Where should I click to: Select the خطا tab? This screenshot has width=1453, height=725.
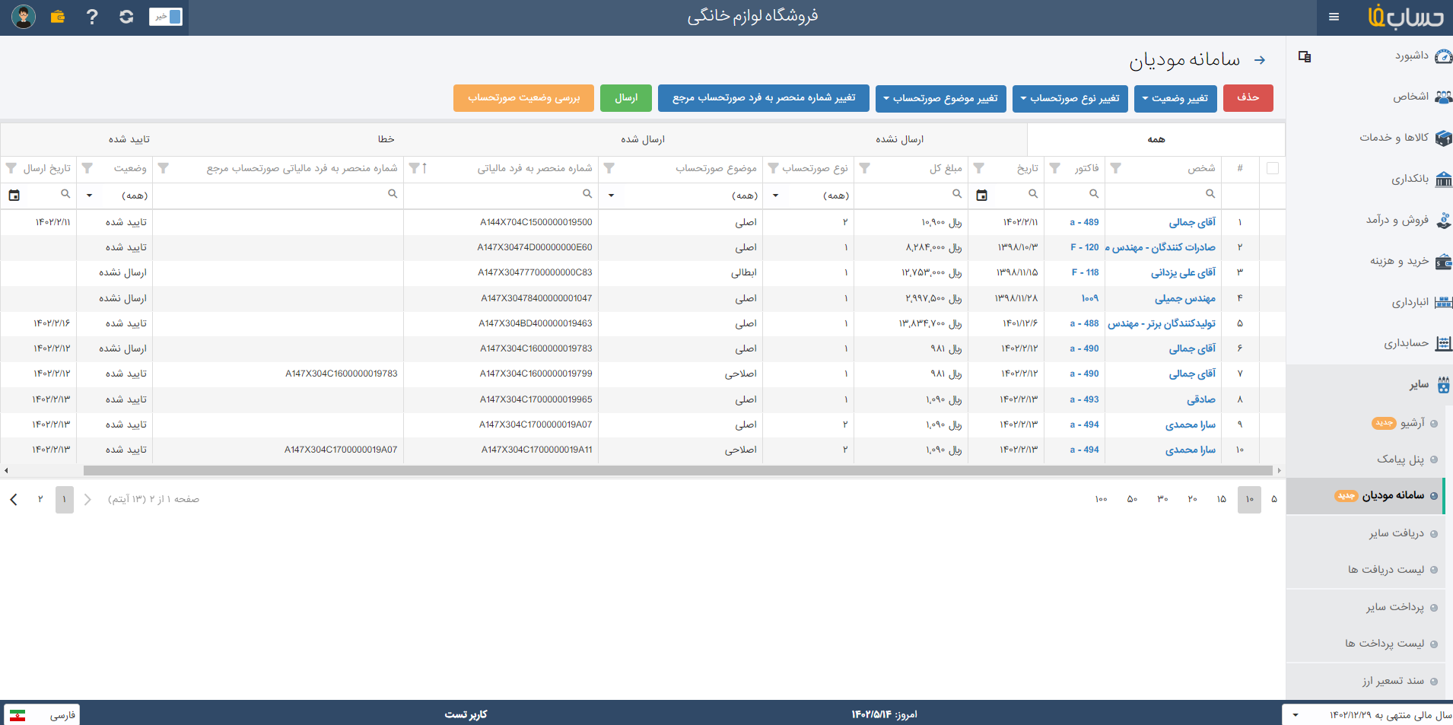(x=386, y=139)
